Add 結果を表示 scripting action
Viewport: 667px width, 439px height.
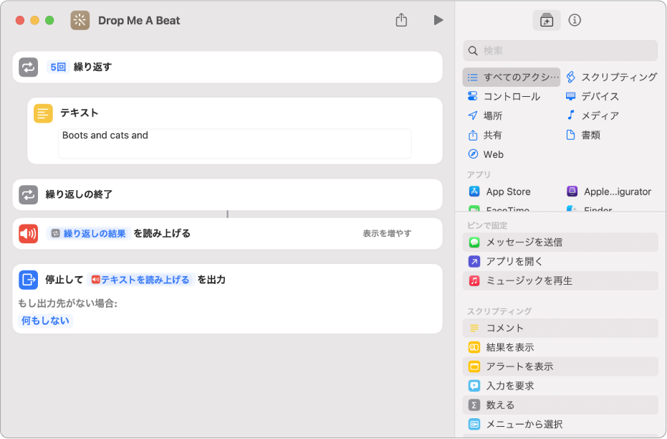click(x=560, y=347)
